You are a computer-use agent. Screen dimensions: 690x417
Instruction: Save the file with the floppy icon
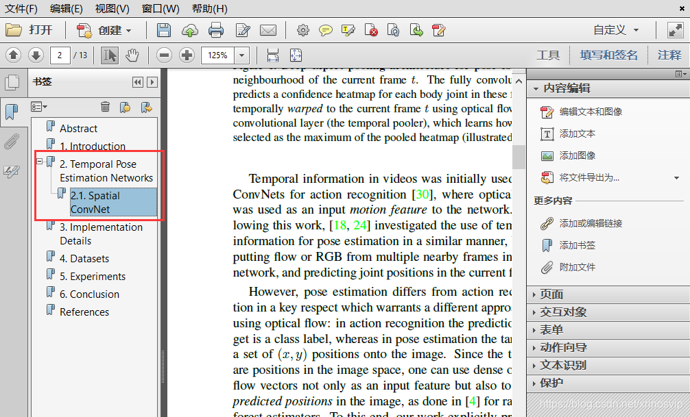click(x=164, y=30)
